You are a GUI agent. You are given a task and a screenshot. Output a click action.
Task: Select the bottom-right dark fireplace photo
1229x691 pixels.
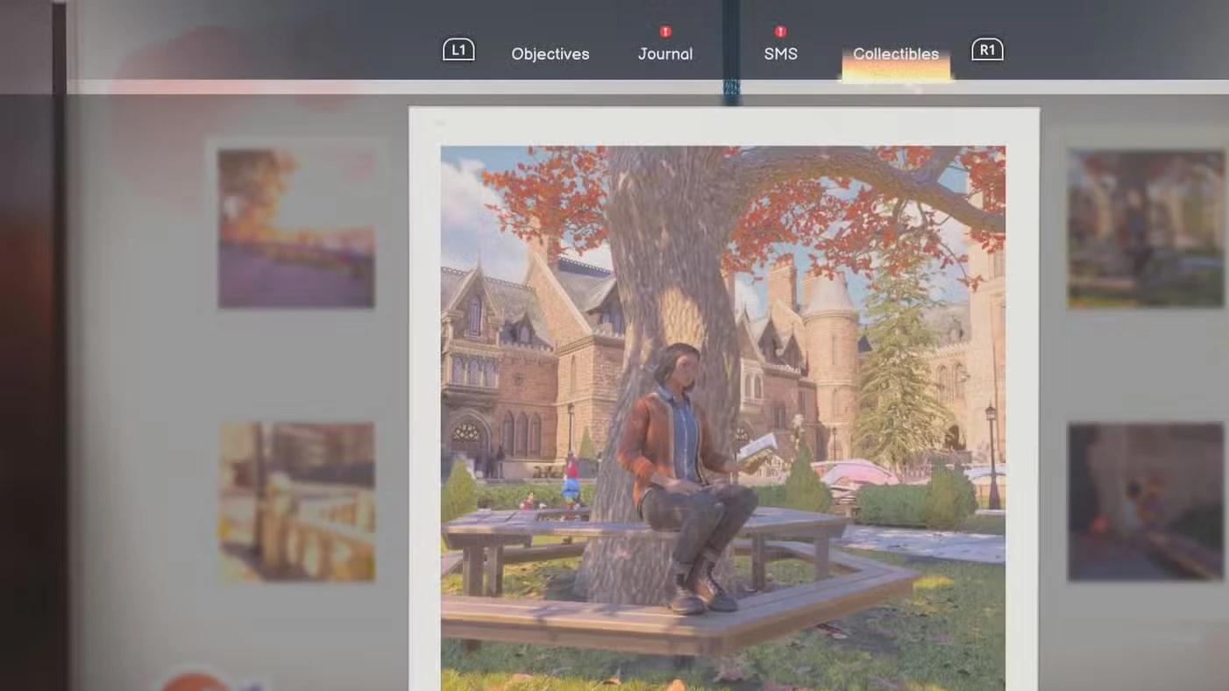1146,502
